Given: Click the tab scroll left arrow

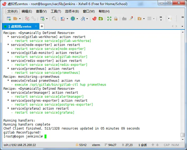Looking at the screenshot, I should click(x=172, y=26).
